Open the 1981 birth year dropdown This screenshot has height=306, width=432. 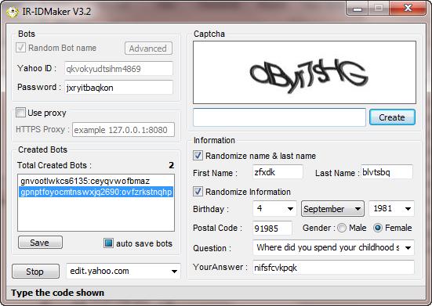click(391, 209)
